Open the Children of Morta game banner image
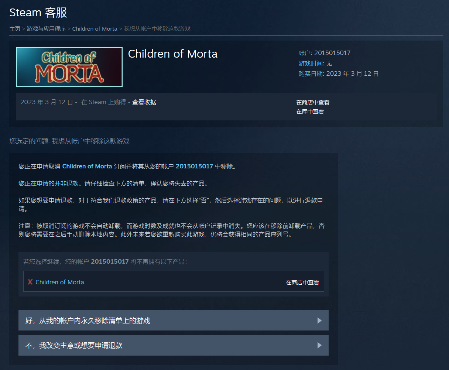 [x=69, y=67]
